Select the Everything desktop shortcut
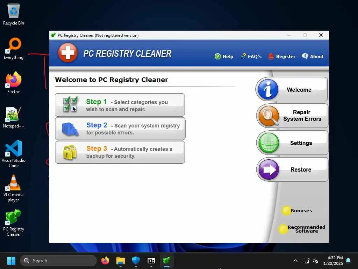 (x=14, y=48)
